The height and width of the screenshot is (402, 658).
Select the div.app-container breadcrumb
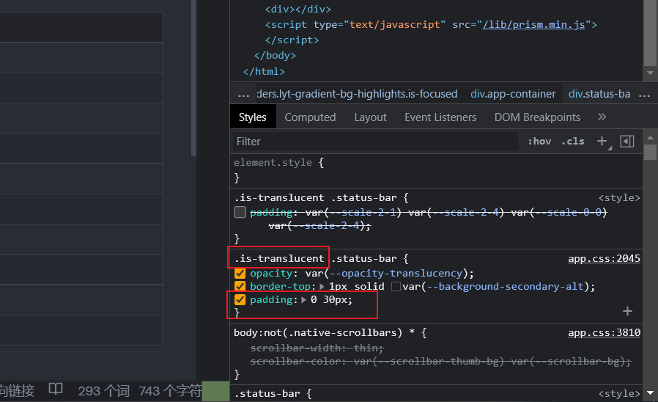pos(513,94)
